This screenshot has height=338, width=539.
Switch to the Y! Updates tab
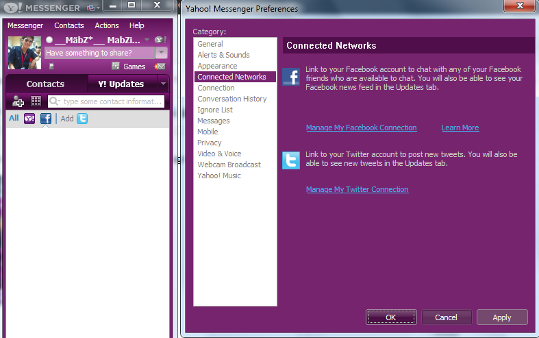tap(121, 84)
